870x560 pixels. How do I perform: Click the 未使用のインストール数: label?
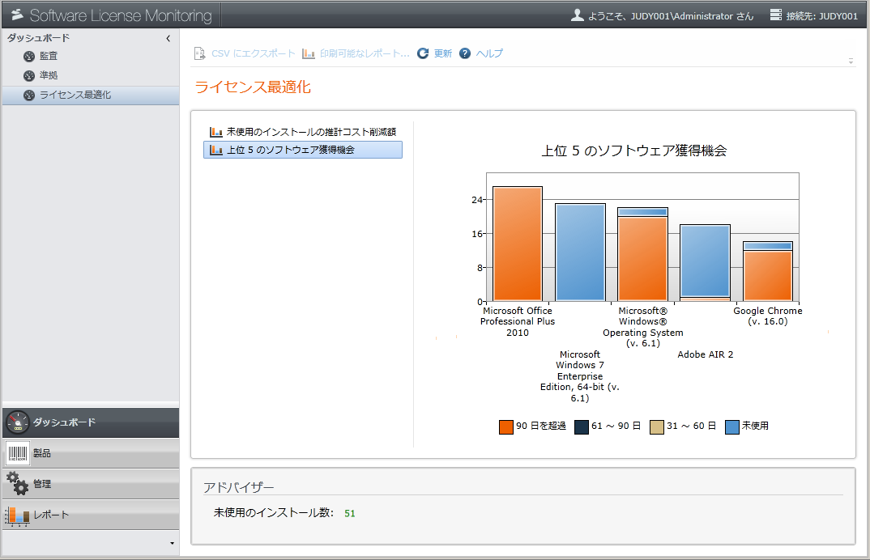tap(274, 513)
